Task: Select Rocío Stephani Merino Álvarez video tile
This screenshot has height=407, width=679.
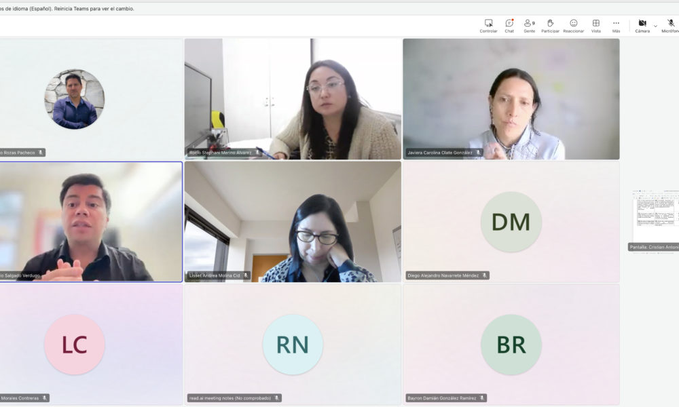Action: pos(293,99)
